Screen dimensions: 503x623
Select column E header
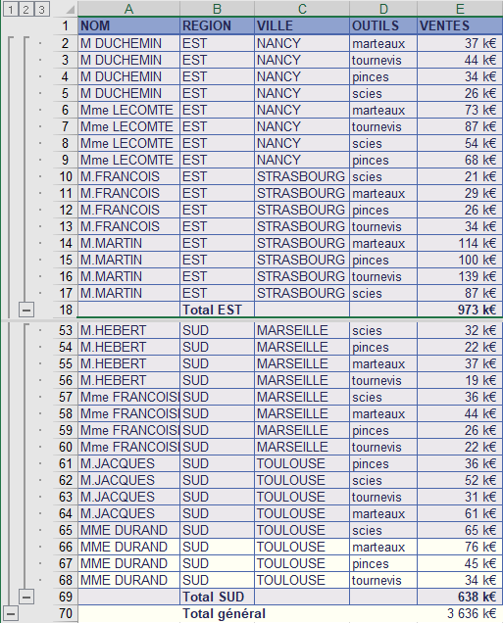tap(460, 9)
